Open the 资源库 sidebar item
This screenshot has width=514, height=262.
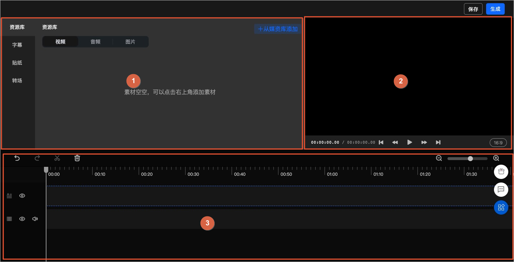pos(17,27)
